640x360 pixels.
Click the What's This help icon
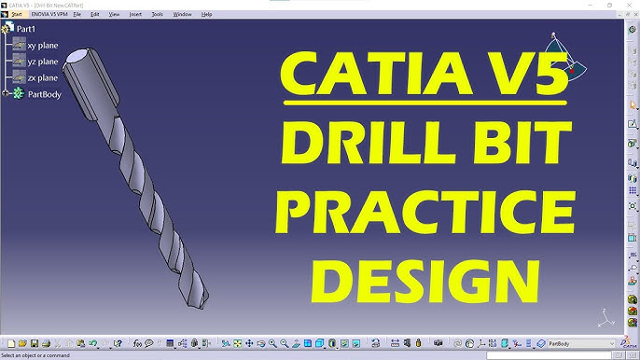tap(118, 343)
